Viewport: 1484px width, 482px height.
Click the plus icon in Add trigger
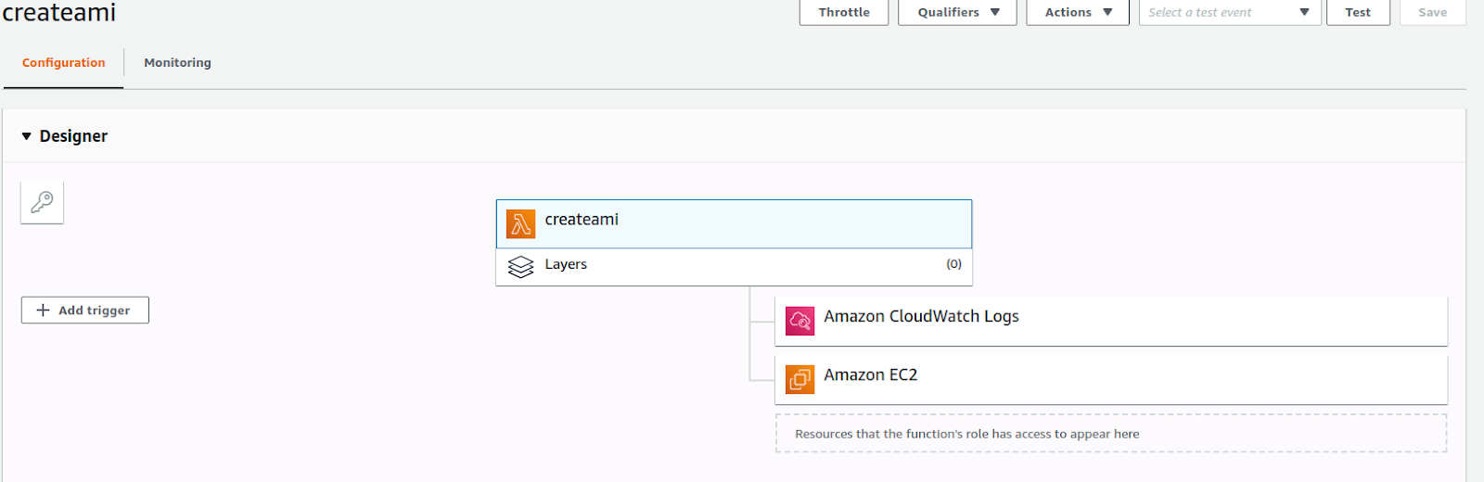click(43, 311)
